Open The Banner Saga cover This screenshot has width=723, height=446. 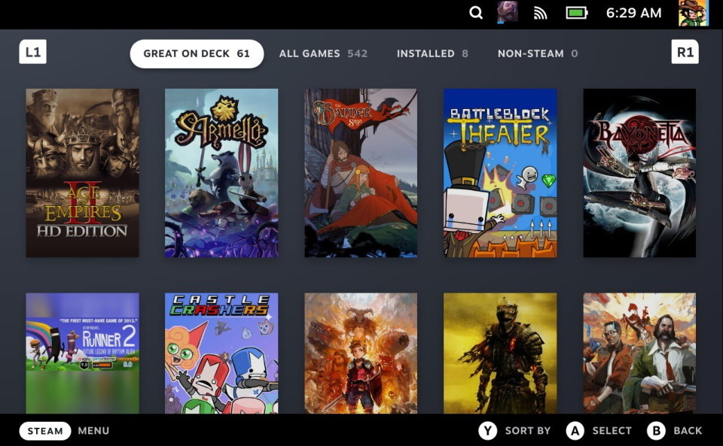click(x=361, y=172)
